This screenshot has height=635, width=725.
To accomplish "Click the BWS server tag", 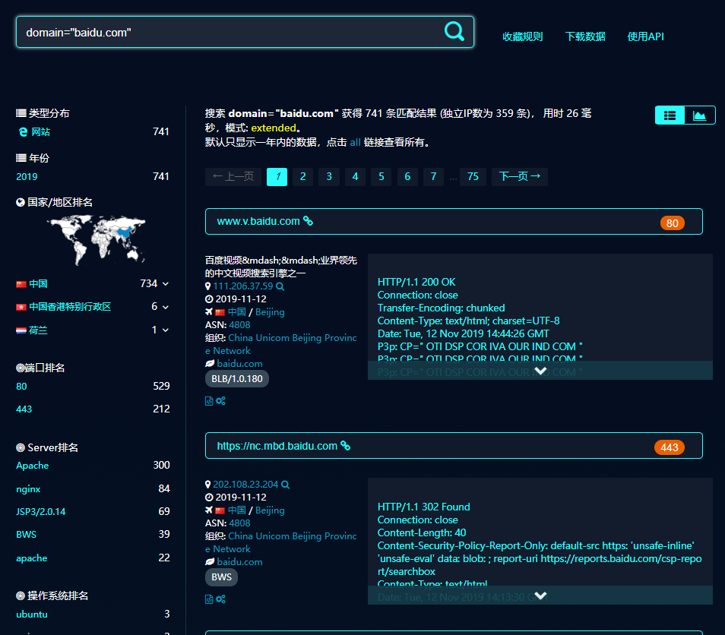I will coord(221,577).
